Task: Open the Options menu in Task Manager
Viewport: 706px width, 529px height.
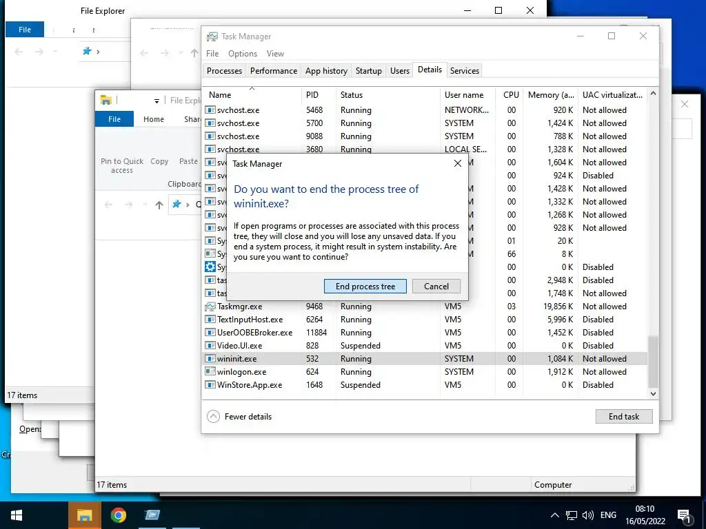Action: point(242,54)
